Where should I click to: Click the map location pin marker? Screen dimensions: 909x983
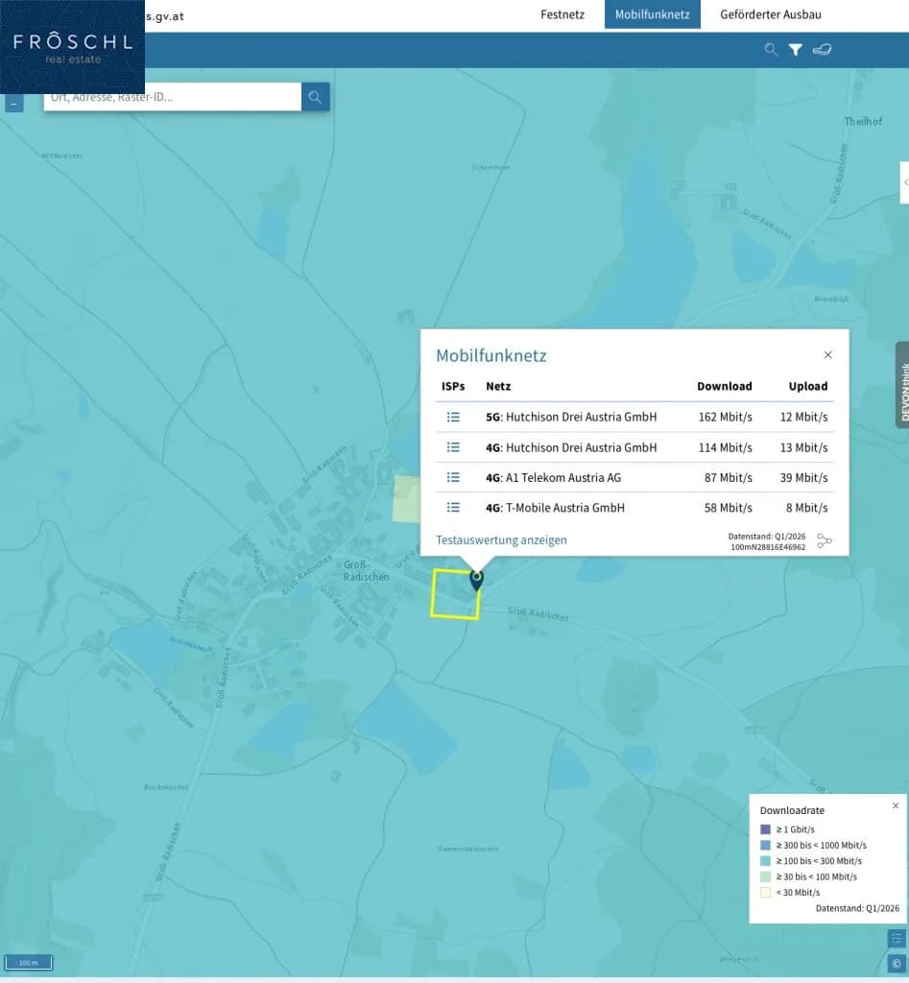pos(476,580)
